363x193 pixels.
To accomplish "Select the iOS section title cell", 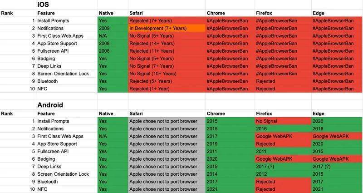I will pos(67,5).
